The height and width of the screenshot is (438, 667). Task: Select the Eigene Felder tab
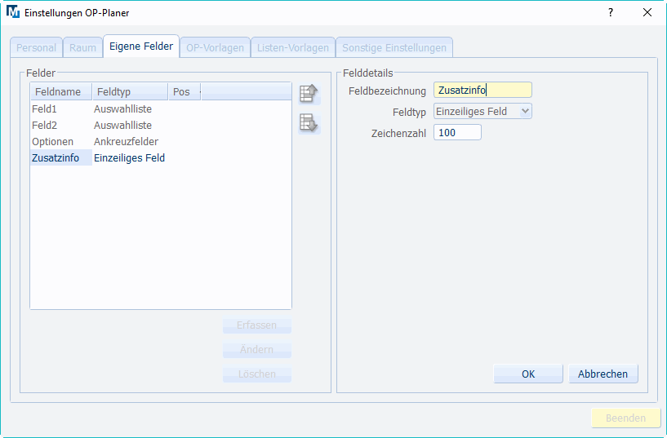coord(141,46)
